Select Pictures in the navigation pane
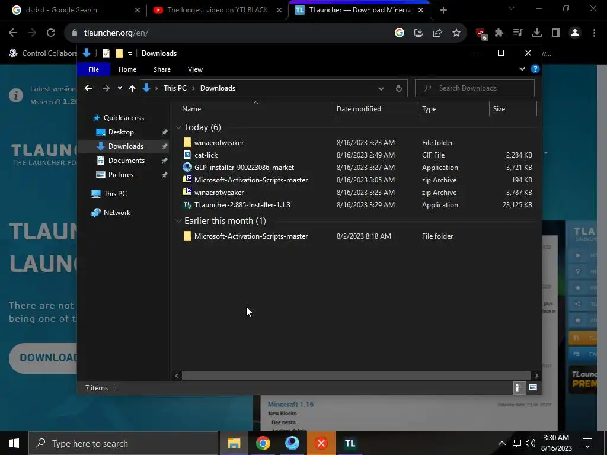Image resolution: width=607 pixels, height=455 pixels. tap(121, 175)
